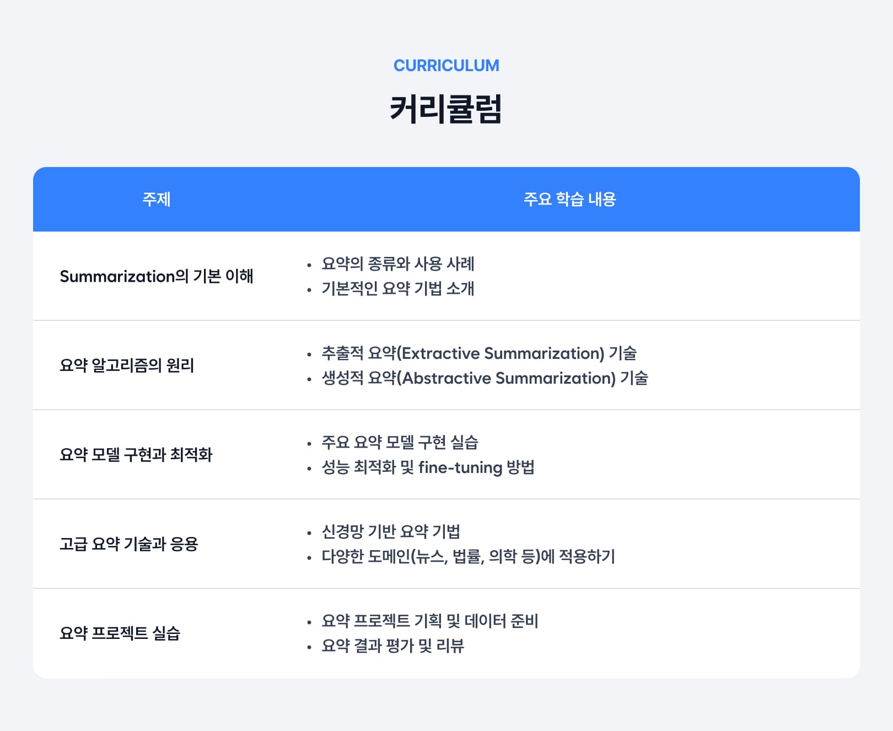Select the Extractive Summarization bullet item
This screenshot has width=893, height=731.
coord(479,353)
